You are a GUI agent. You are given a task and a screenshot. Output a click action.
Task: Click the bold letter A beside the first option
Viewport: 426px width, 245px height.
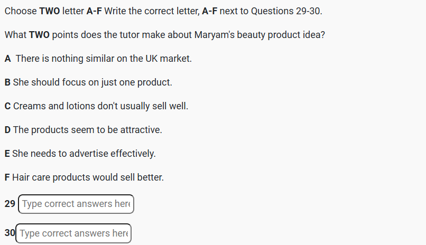click(x=7, y=59)
